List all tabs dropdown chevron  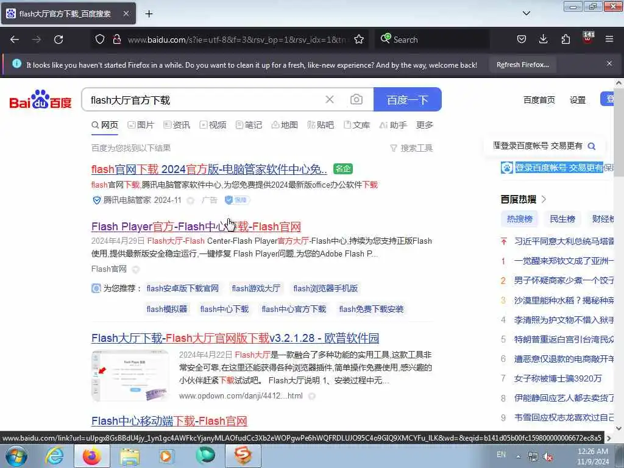[x=526, y=13]
